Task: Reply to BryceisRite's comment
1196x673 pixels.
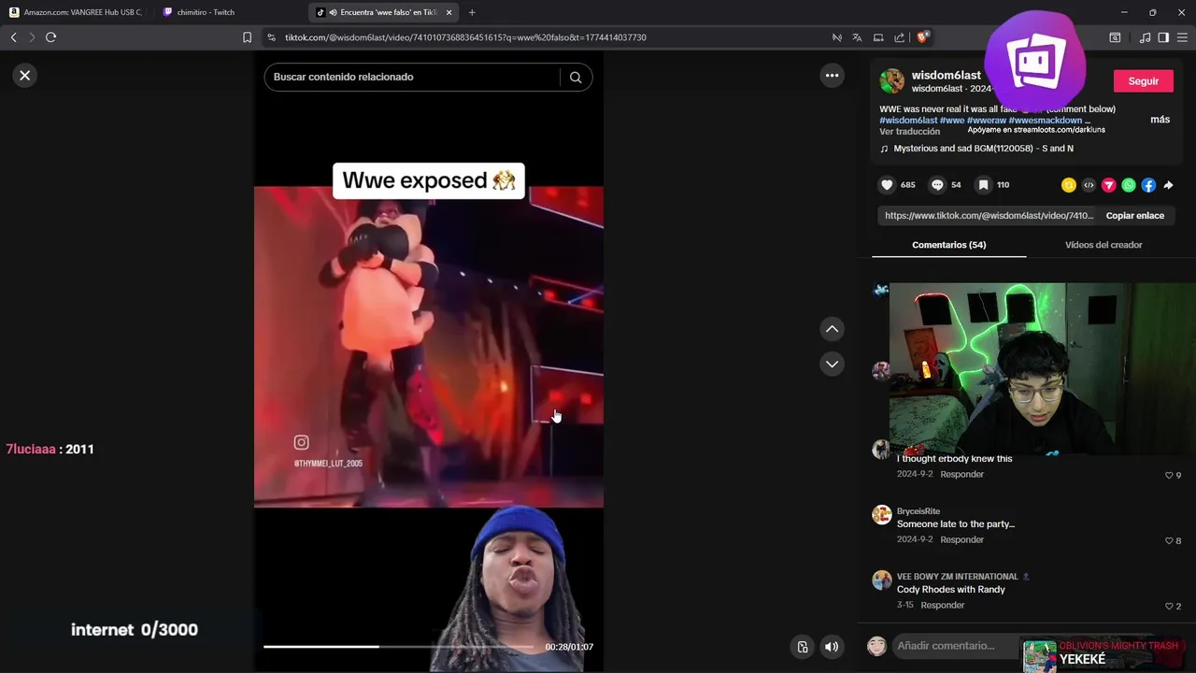Action: pyautogui.click(x=961, y=540)
